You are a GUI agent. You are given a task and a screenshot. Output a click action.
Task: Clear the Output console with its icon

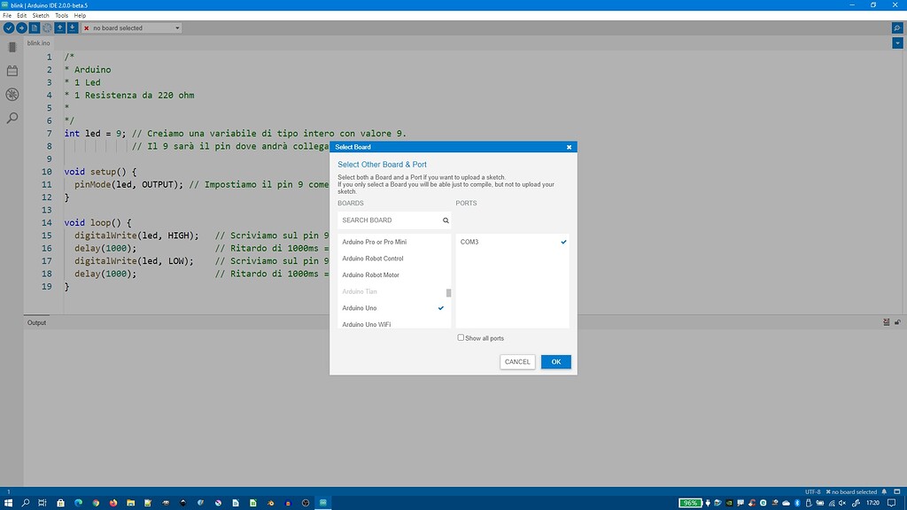[x=886, y=322]
